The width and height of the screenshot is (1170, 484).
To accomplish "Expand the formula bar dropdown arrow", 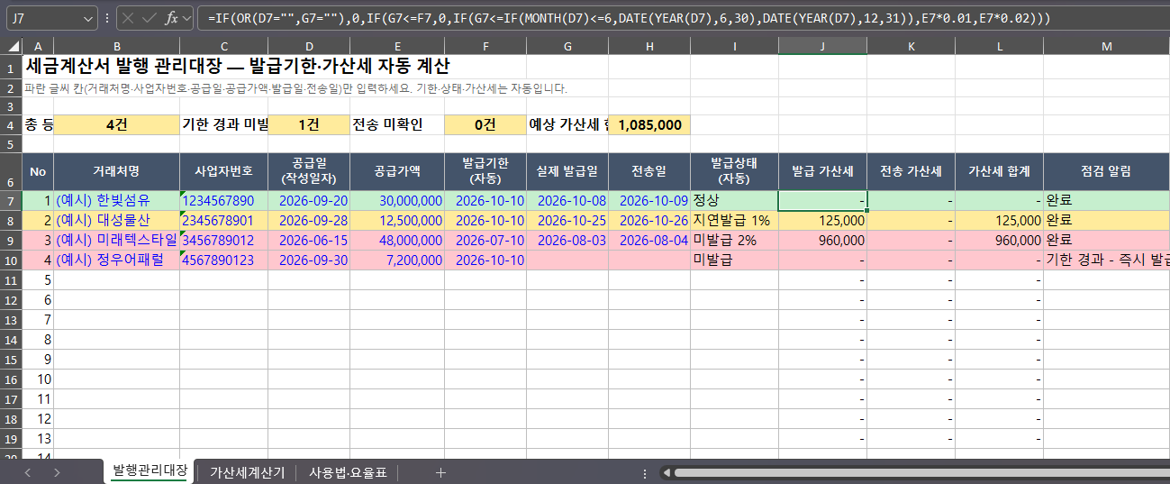I will click(186, 18).
